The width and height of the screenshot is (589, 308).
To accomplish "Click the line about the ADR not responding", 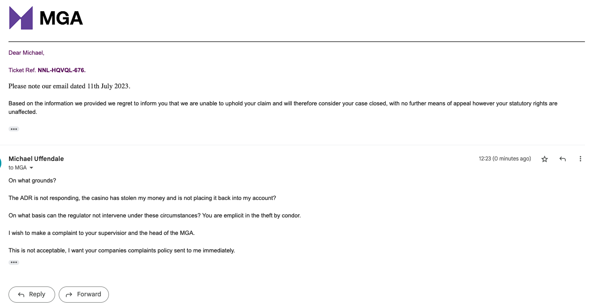I will (142, 198).
